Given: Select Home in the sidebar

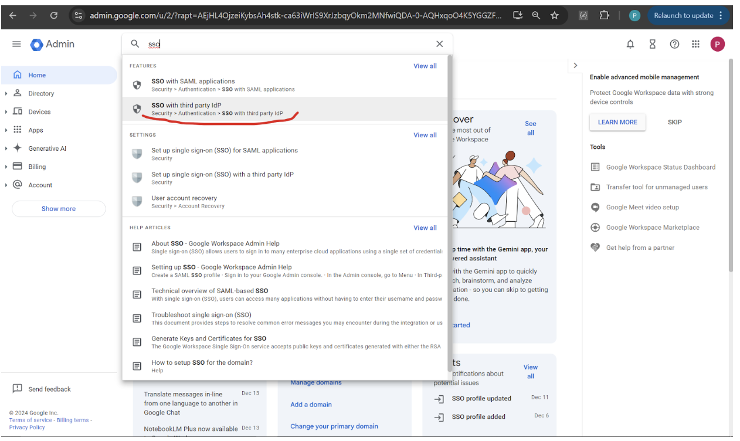Looking at the screenshot, I should click(59, 75).
